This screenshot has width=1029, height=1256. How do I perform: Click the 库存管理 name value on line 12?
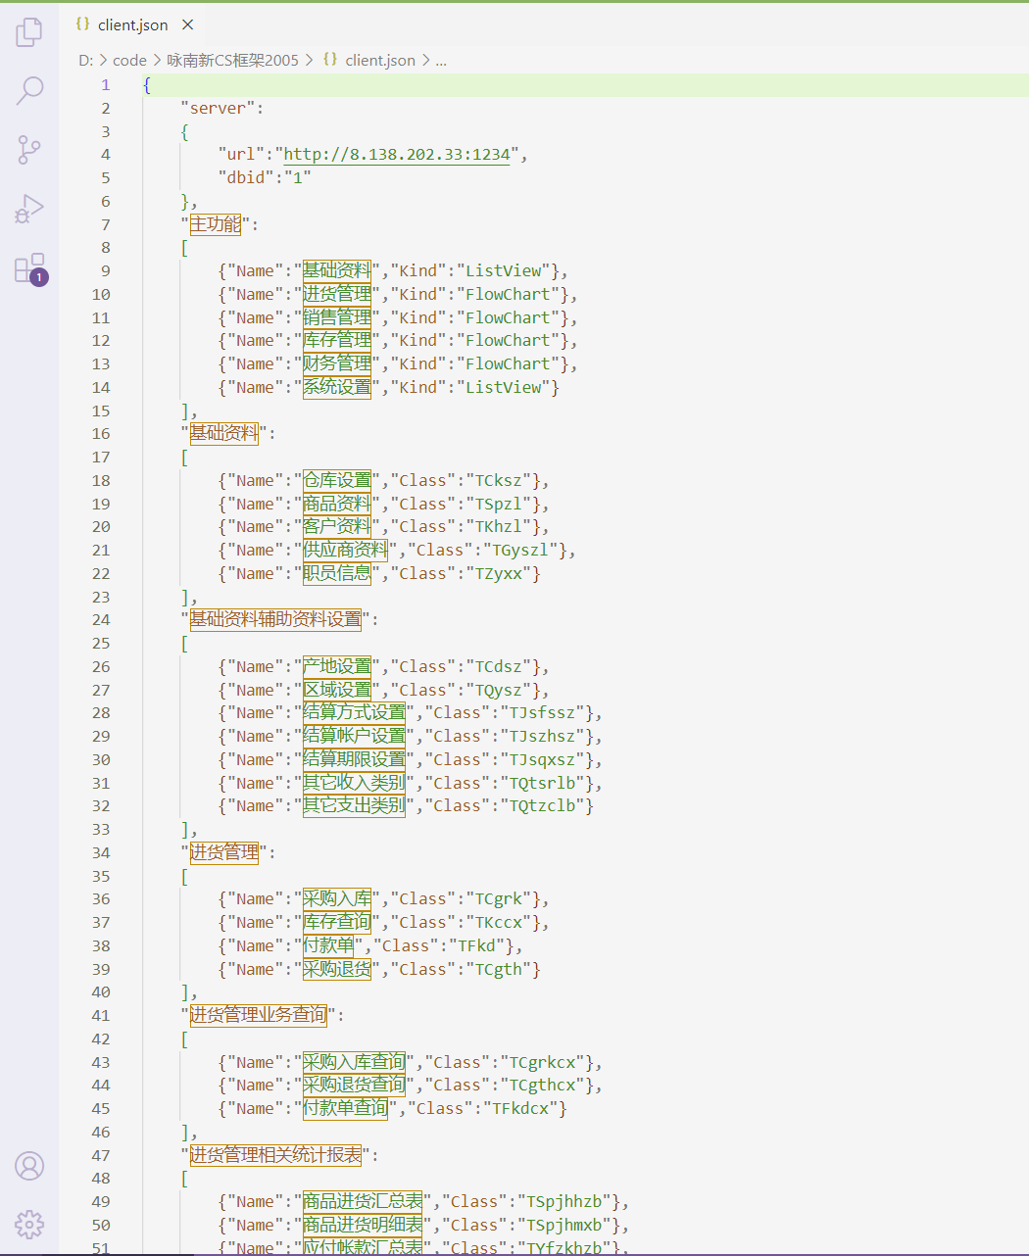tap(337, 340)
